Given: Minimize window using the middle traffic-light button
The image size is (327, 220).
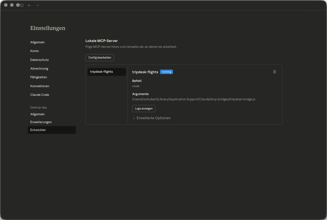Looking at the screenshot, I should click(12, 5).
